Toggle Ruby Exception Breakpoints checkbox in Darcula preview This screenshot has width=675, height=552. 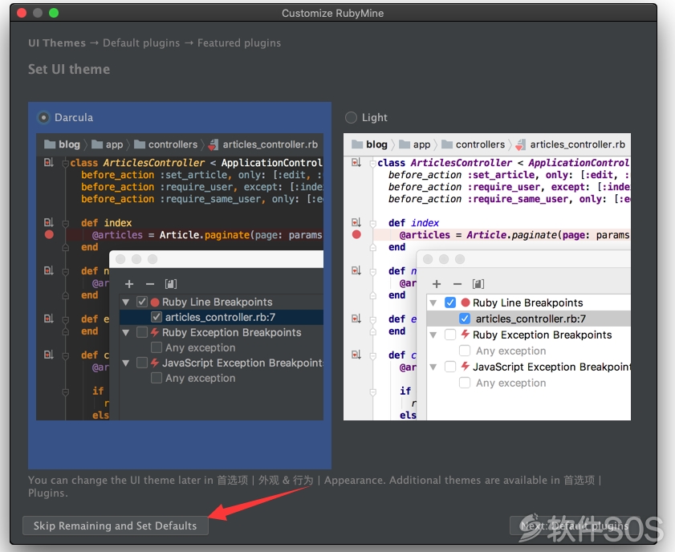coord(142,332)
